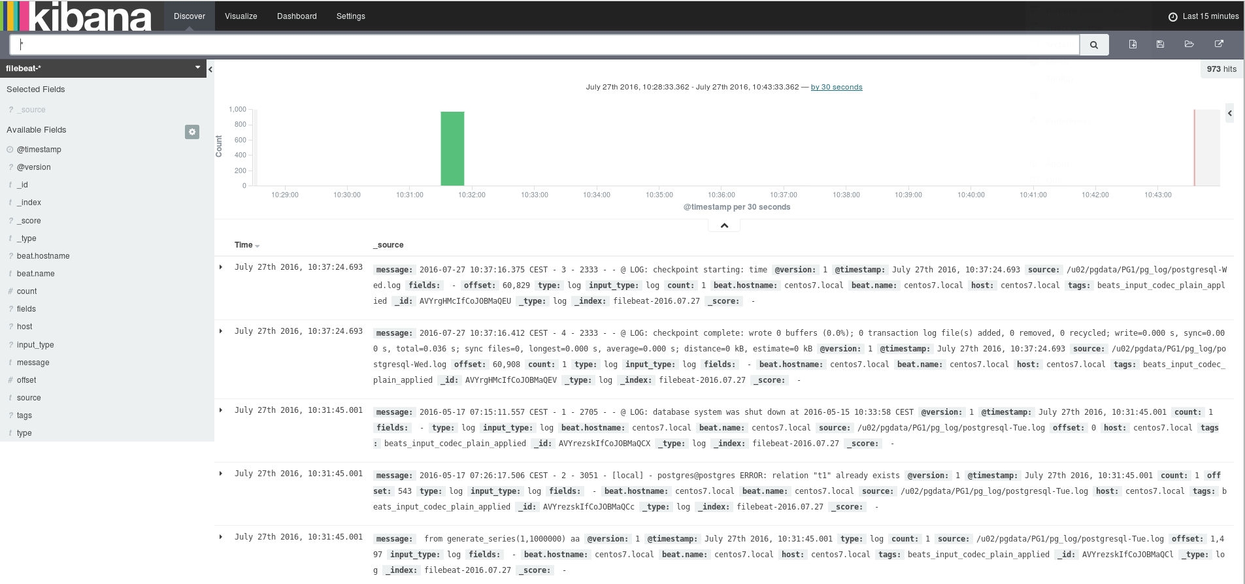
Task: Click the by 30 seconds interval link
Action: coord(837,87)
